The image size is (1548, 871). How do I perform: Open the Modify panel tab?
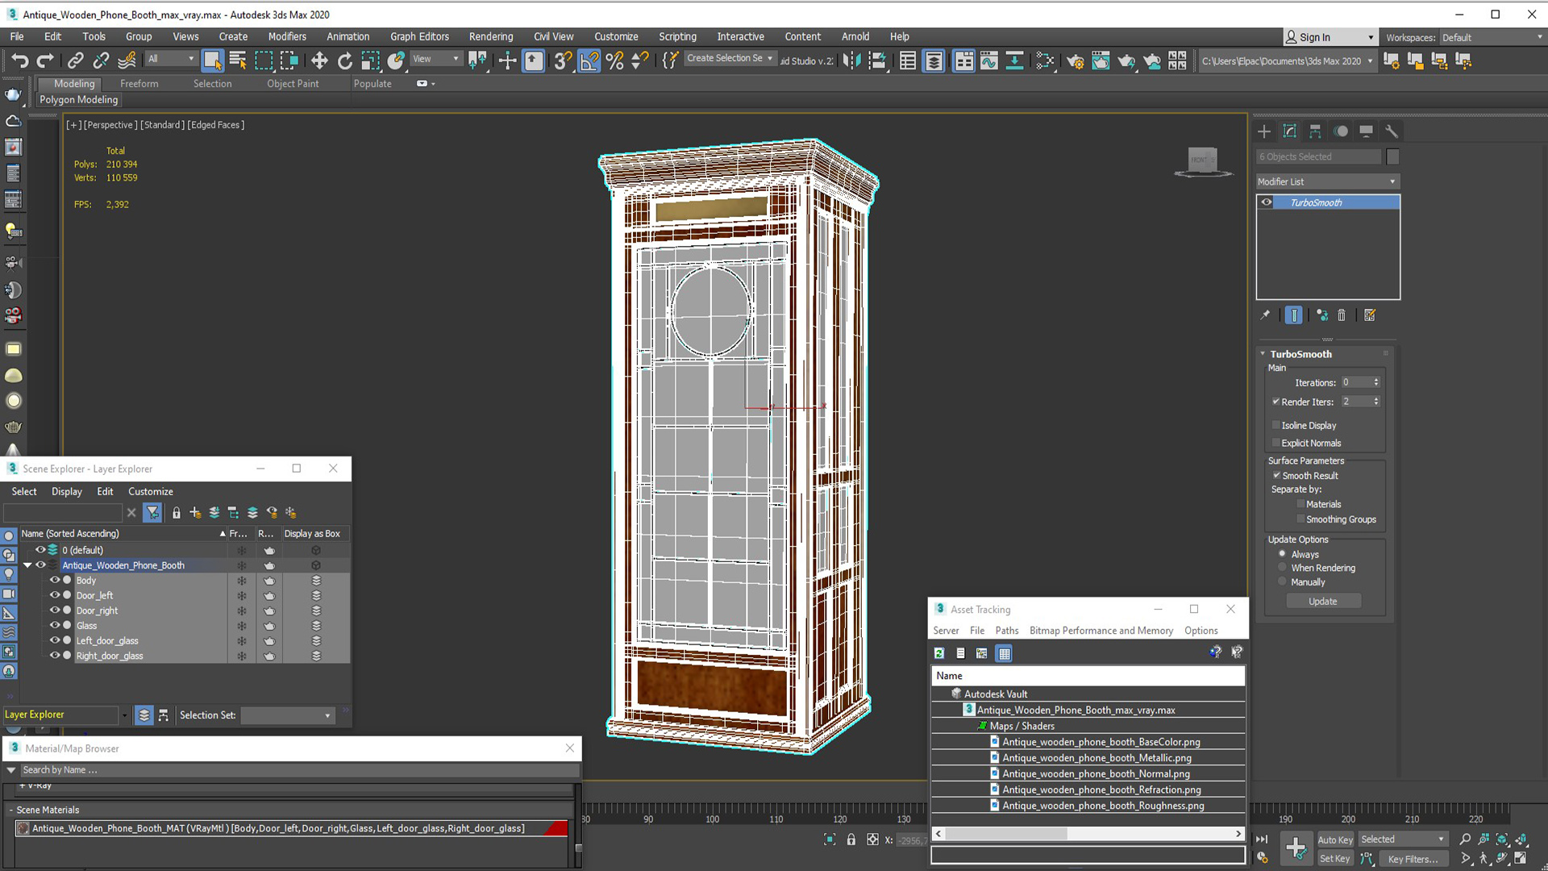pyautogui.click(x=1290, y=131)
